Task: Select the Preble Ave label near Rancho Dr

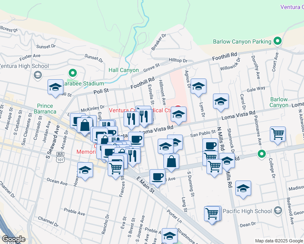Action: point(74,212)
